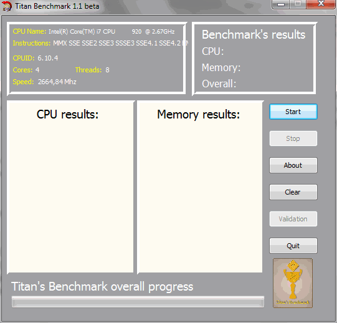The height and width of the screenshot is (323, 337).
Task: Click the Memory: score label in results
Action: click(x=221, y=67)
